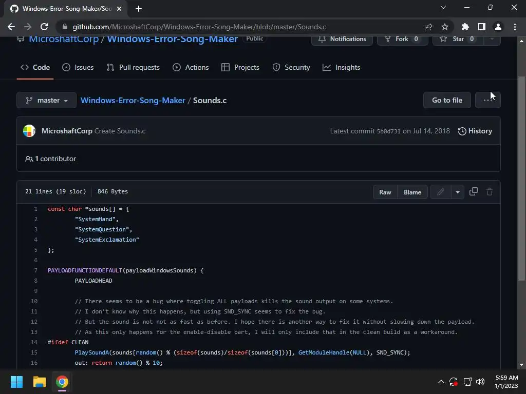Click PAYLOADFUNCTIONDEFAULT in the code

tap(85, 270)
